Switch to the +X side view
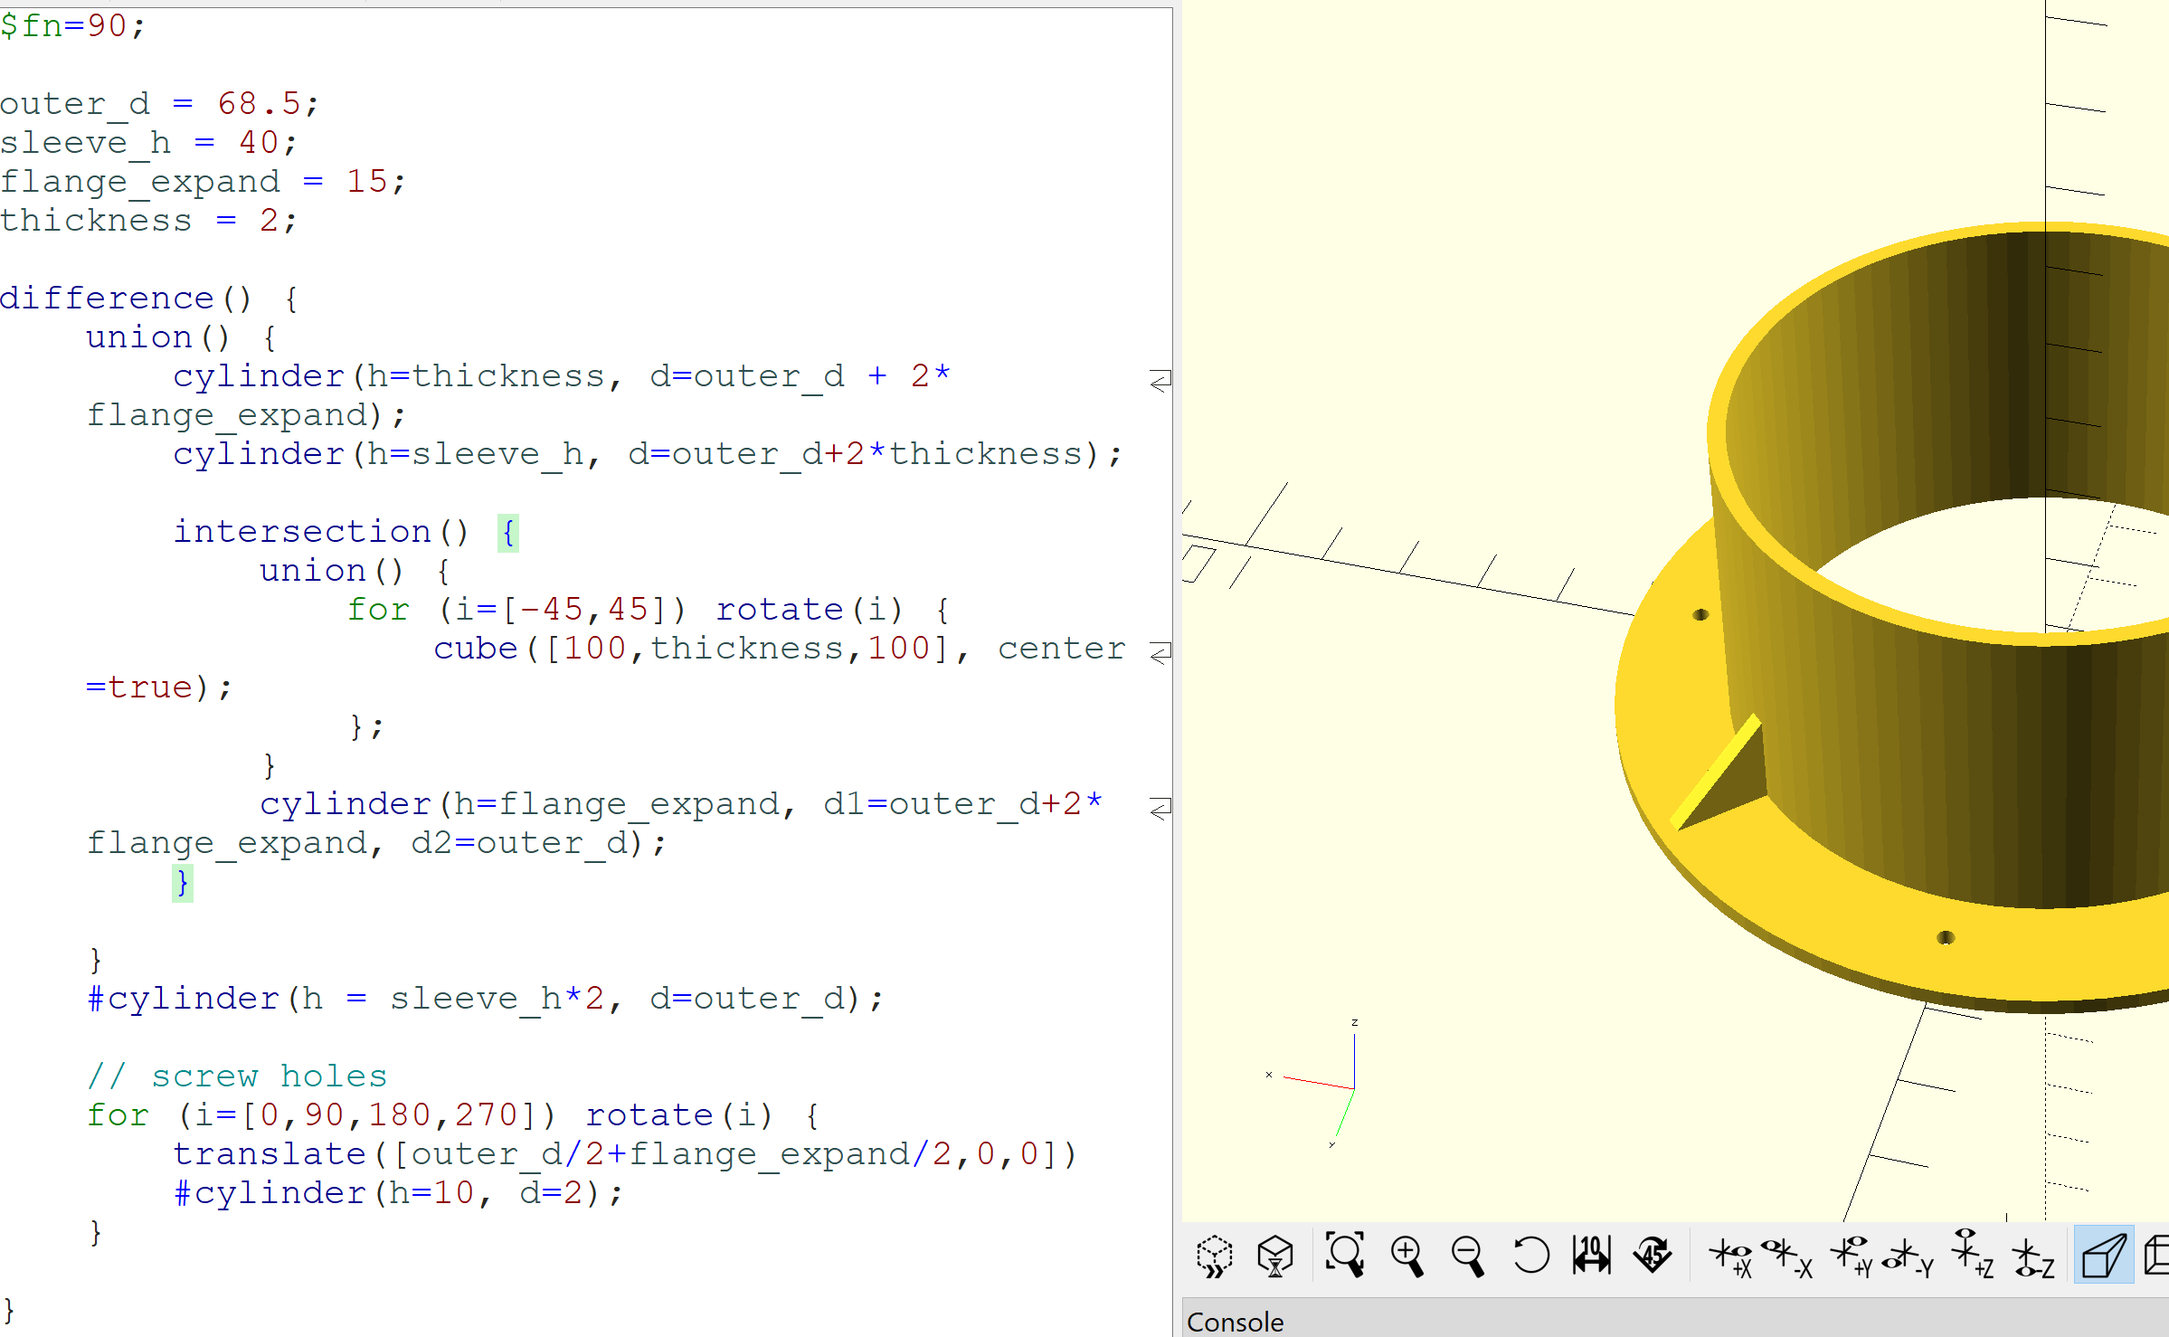Image resolution: width=2169 pixels, height=1337 pixels. 1730,1257
